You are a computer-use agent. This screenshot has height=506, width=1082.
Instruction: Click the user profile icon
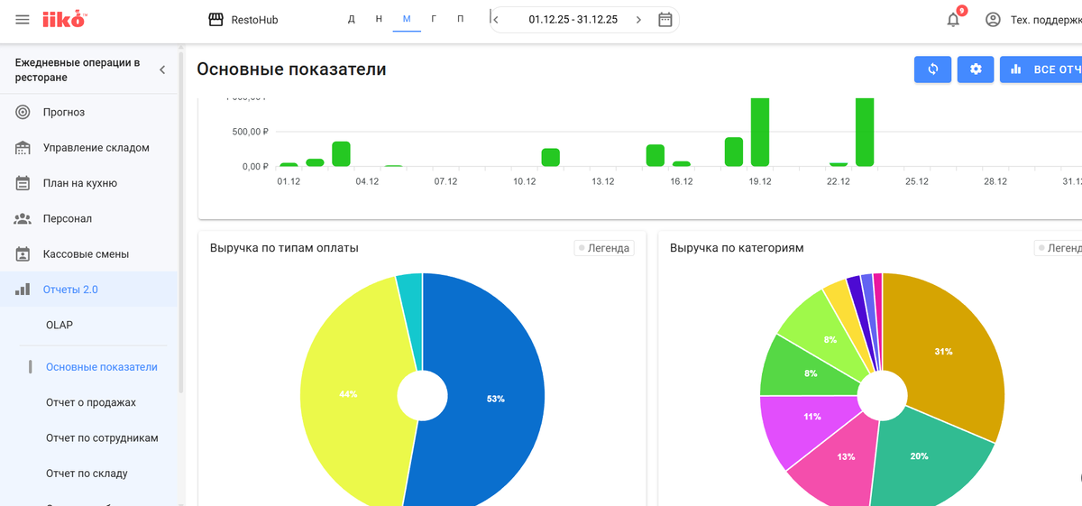(993, 19)
